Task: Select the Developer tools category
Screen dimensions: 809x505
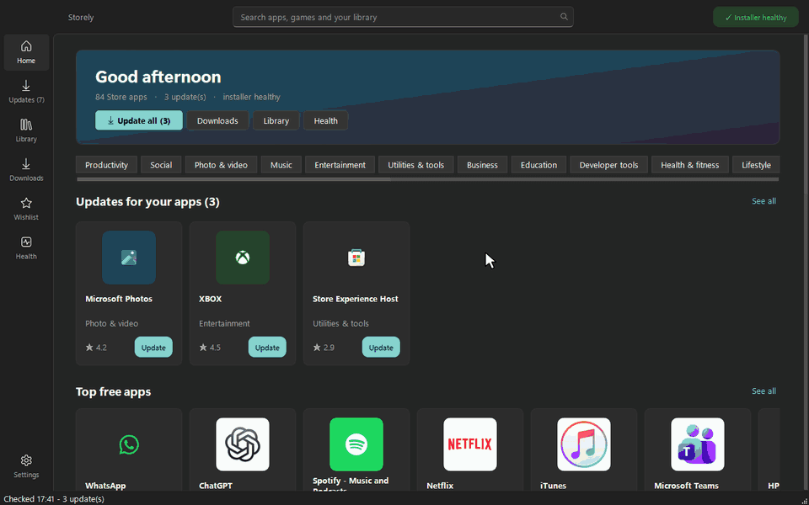Action: (608, 165)
